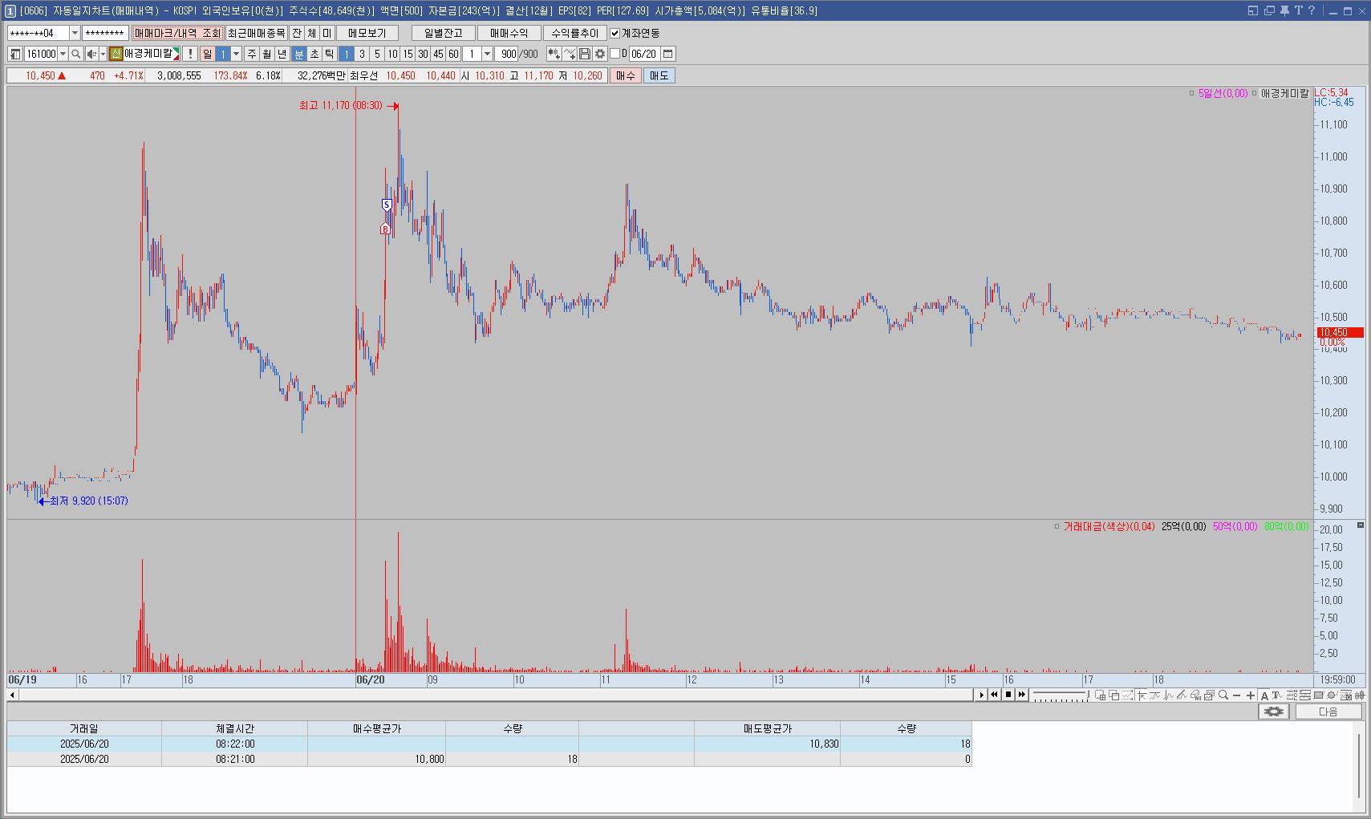Click the exclamation mark alert icon

pyautogui.click(x=190, y=54)
